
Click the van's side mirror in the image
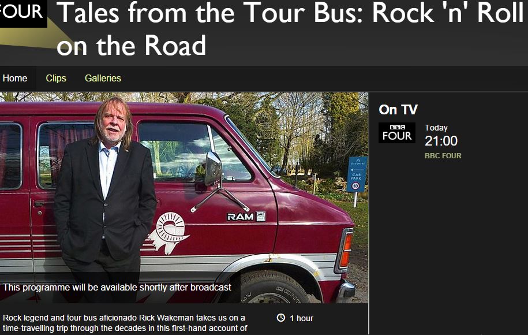[214, 168]
